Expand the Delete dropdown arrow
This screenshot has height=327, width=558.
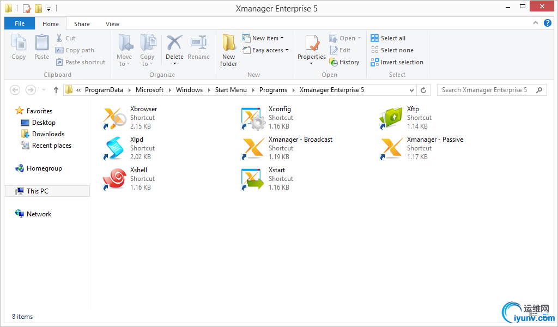click(x=174, y=64)
